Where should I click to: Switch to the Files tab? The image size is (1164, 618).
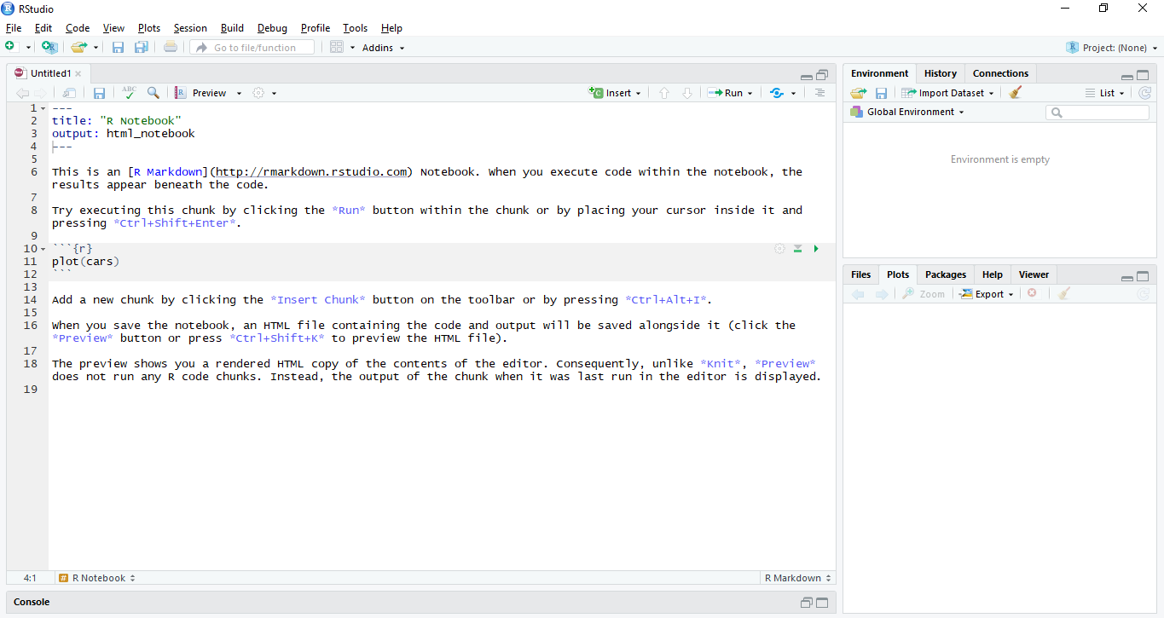click(861, 274)
